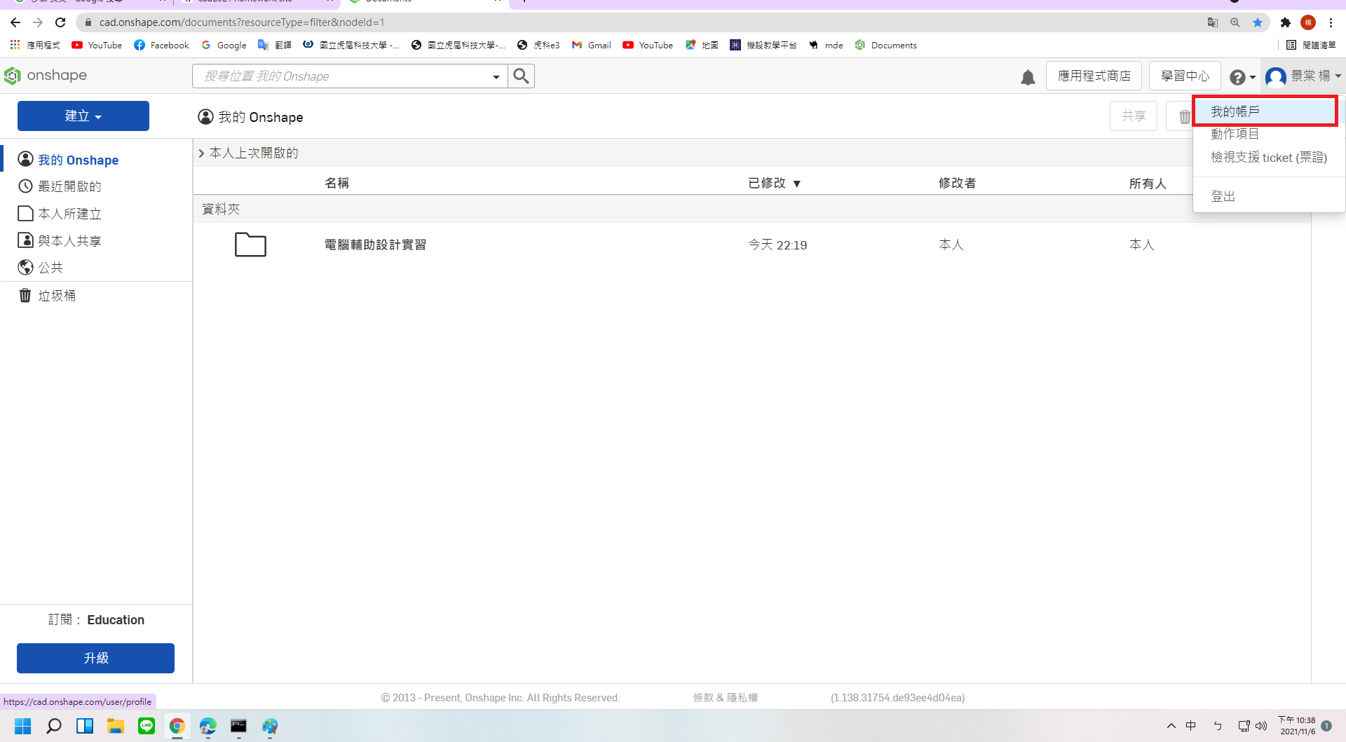Click folder name 電腦輔助設計實習
Screen dimensions: 1346x742
coord(375,245)
